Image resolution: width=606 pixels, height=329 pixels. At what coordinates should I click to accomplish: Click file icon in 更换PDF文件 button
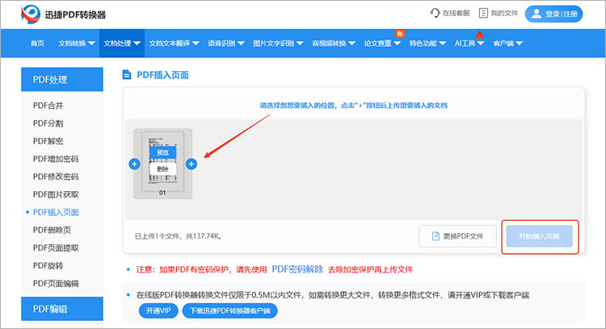[x=436, y=236]
